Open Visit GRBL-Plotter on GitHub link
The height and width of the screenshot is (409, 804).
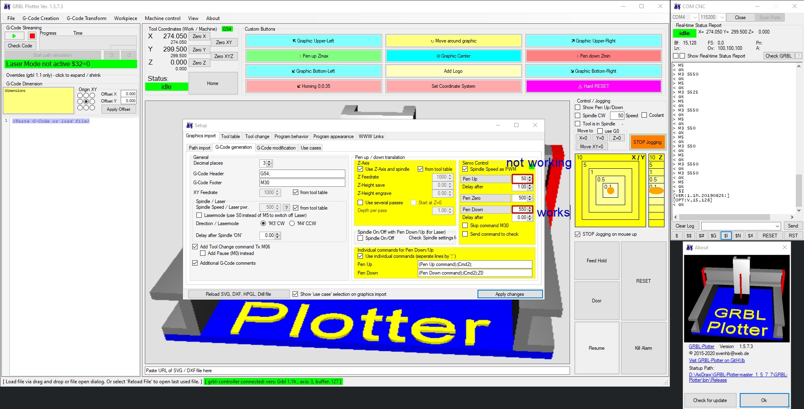tap(716, 360)
